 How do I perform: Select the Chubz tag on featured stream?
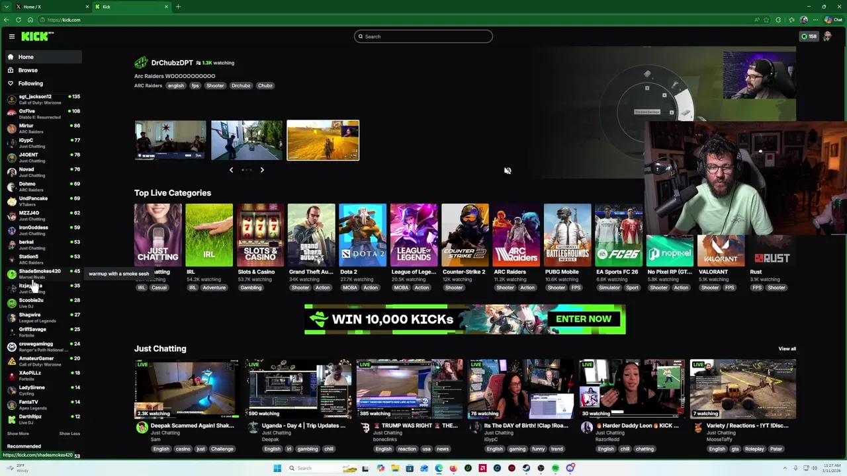(x=265, y=85)
